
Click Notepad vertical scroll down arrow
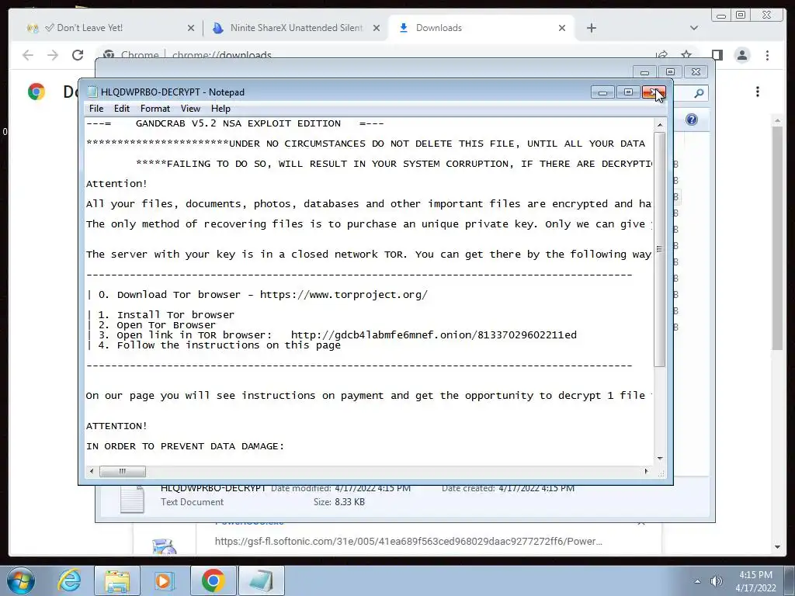660,458
